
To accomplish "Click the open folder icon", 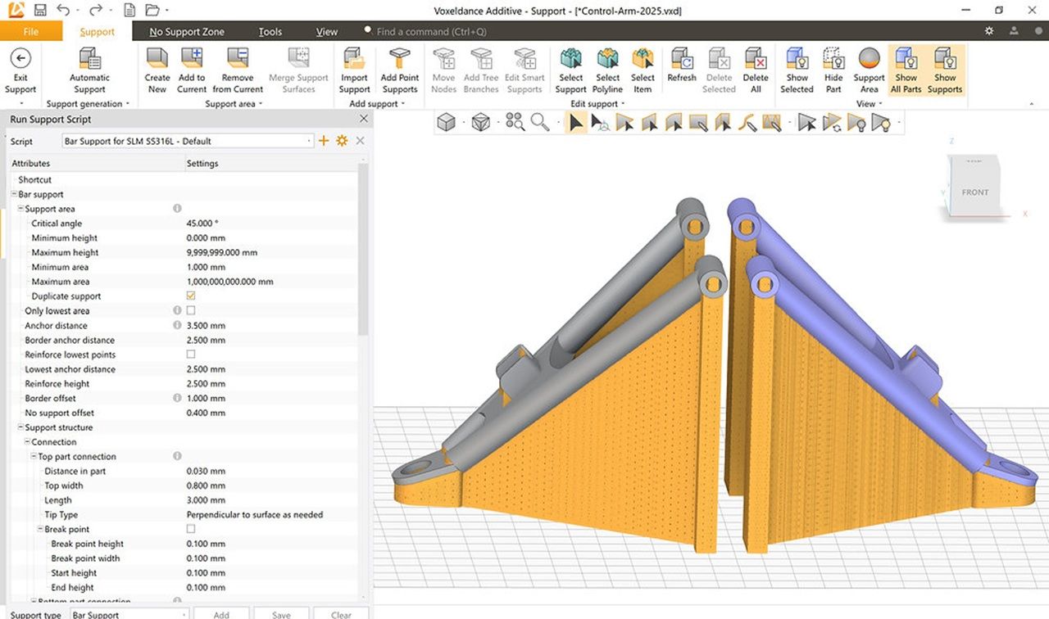I will 152,11.
